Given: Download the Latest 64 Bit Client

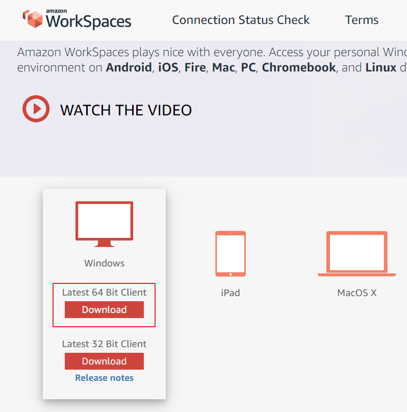Looking at the screenshot, I should coord(104,309).
